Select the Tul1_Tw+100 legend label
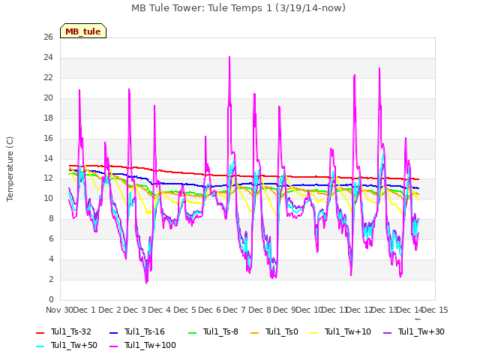 [x=150, y=345]
